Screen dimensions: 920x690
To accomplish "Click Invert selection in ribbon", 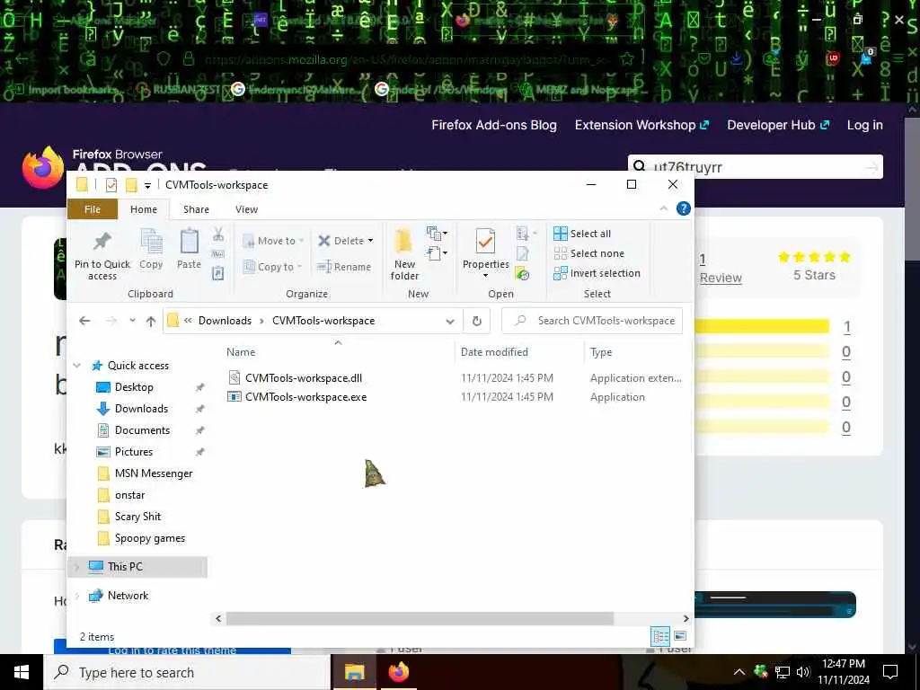I will (597, 273).
